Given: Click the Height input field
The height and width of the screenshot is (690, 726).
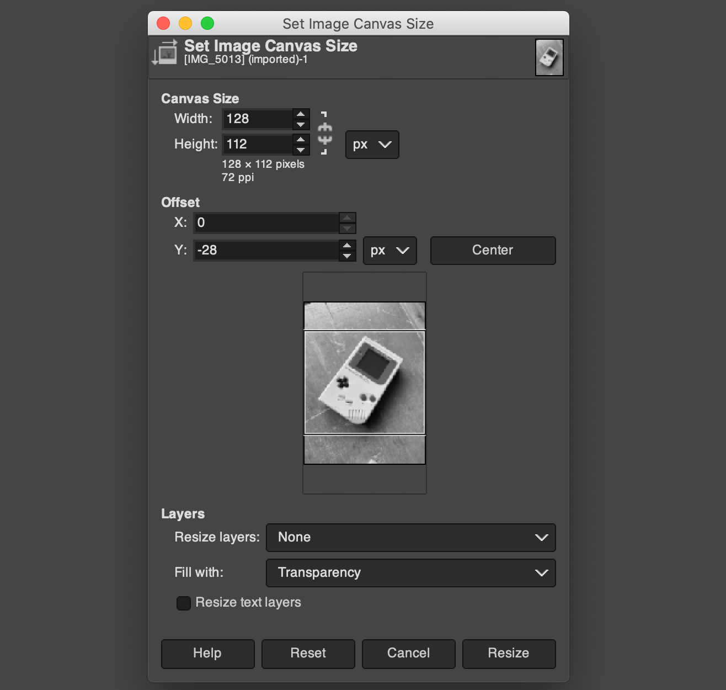Looking at the screenshot, I should (x=257, y=145).
